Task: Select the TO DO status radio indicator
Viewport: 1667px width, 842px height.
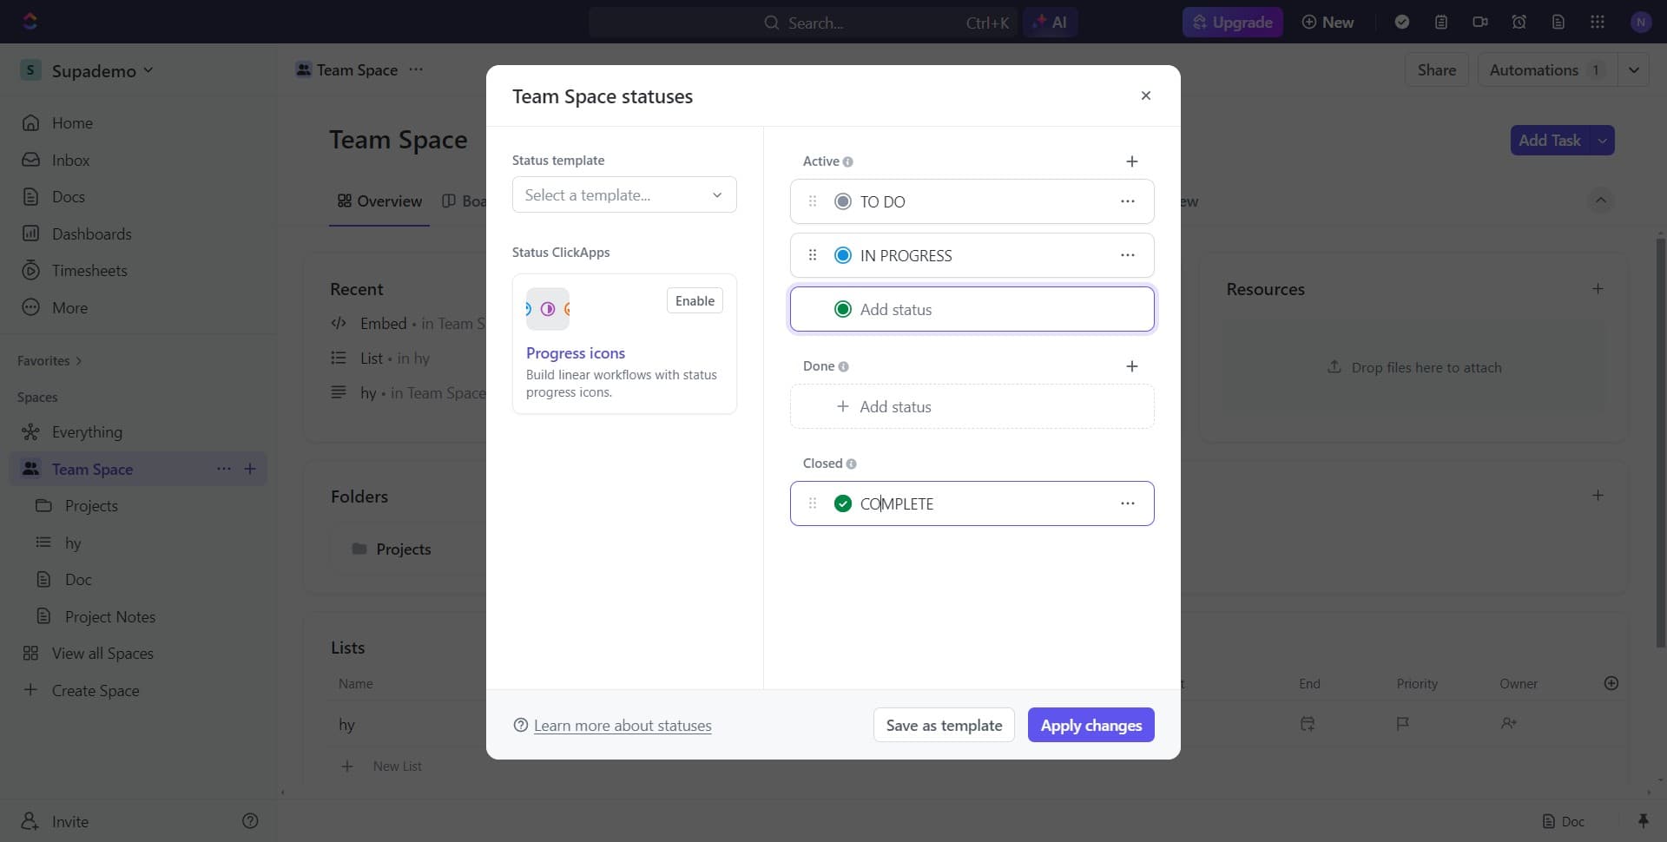Action: [842, 201]
